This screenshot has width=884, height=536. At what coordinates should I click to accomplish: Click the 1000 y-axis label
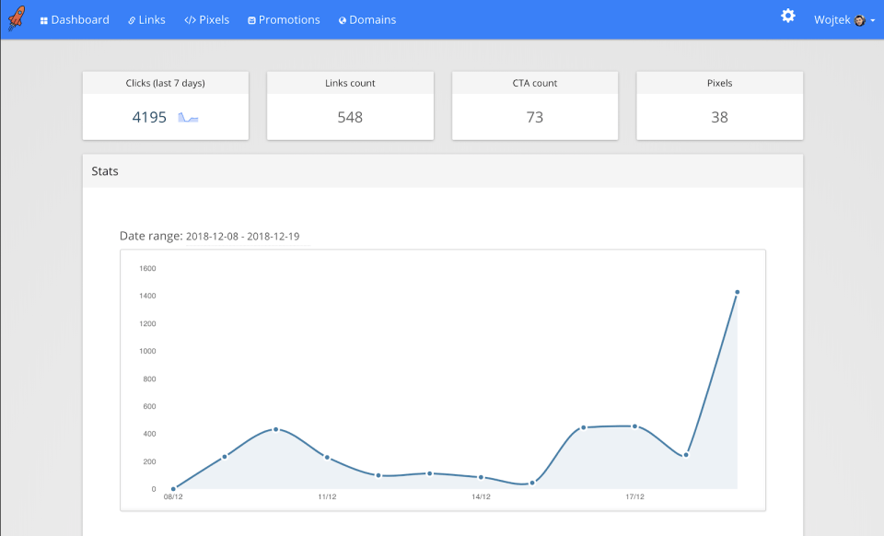pyautogui.click(x=147, y=351)
